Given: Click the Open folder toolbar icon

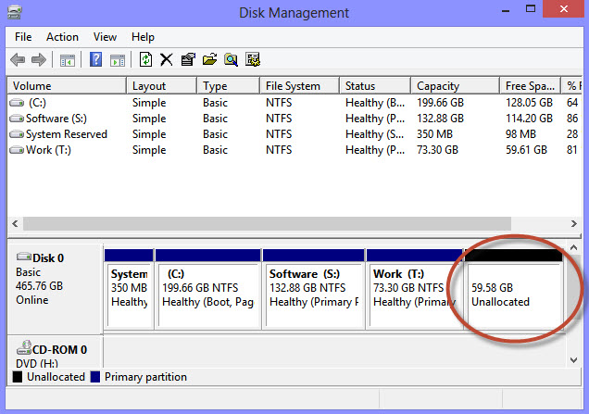Looking at the screenshot, I should point(209,59).
